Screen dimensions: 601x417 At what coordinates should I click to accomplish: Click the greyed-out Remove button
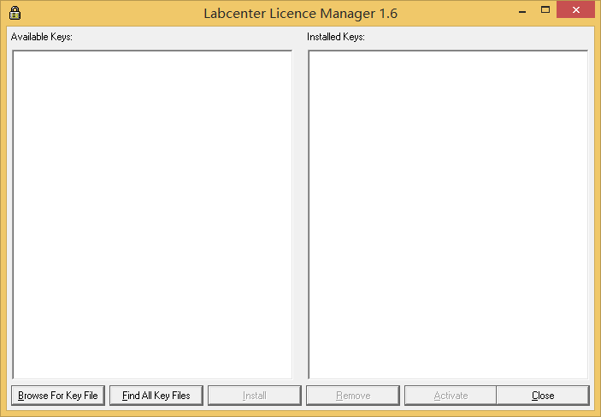[353, 396]
